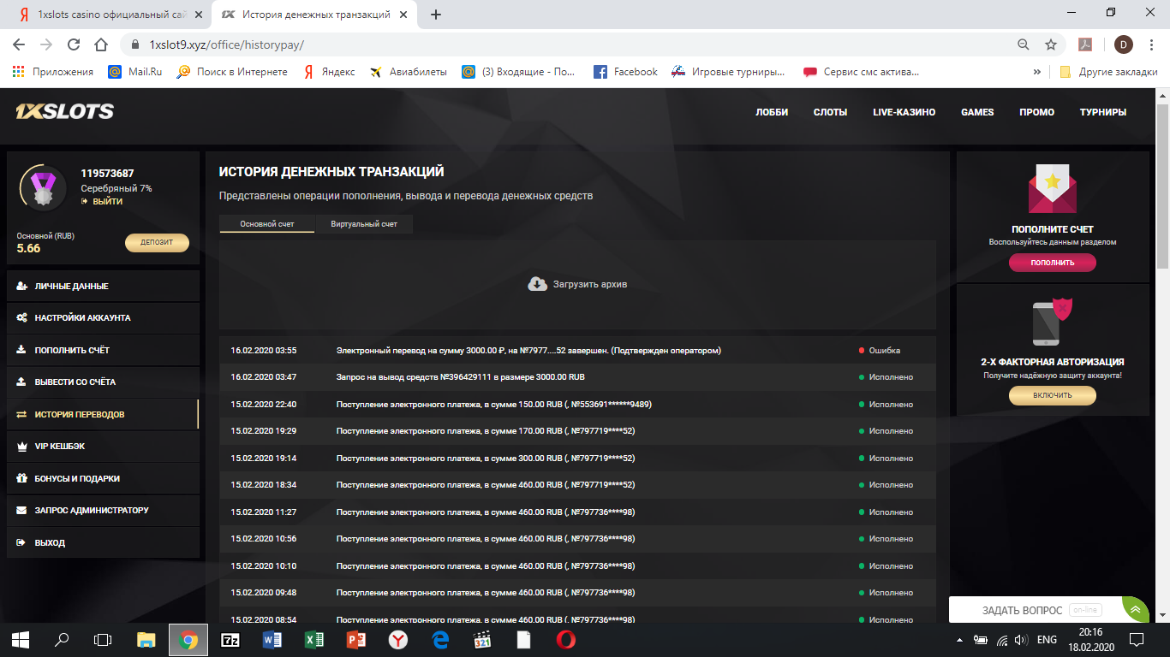Click the volume icon in the system tray
The height and width of the screenshot is (657, 1170).
[1020, 639]
